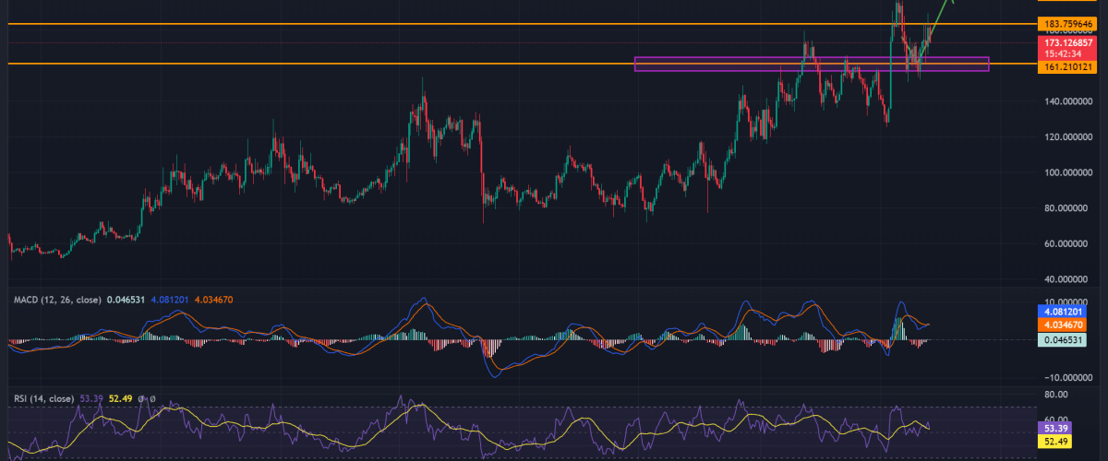This screenshot has height=461, width=1108.
Task: Select the upper orange horizontal line
Action: 462,23
